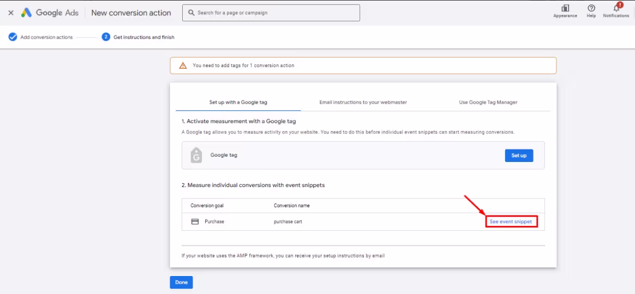Open the Appearance settings icon
635x294 pixels.
[565, 8]
